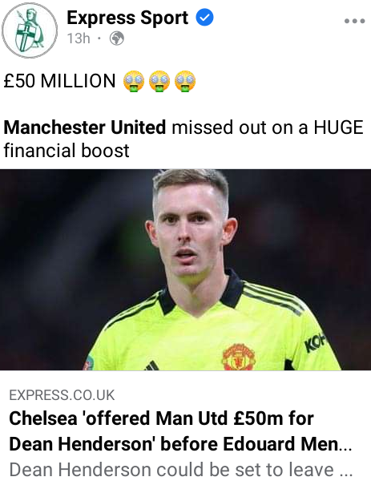Open the Chelsea offered £50m headline
This screenshot has height=485, width=371.
pos(180,431)
